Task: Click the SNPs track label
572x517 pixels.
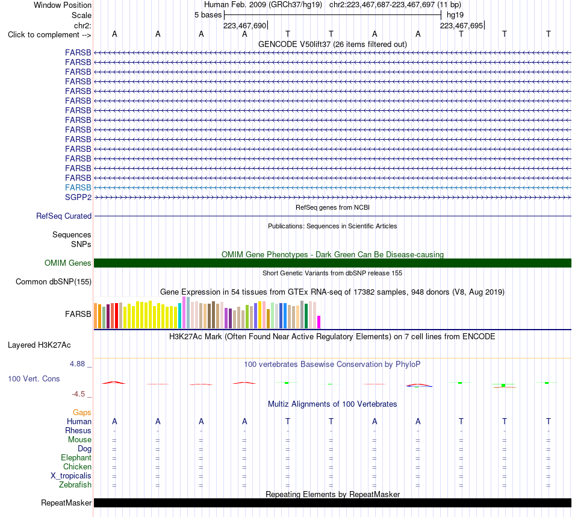Action: coord(81,244)
